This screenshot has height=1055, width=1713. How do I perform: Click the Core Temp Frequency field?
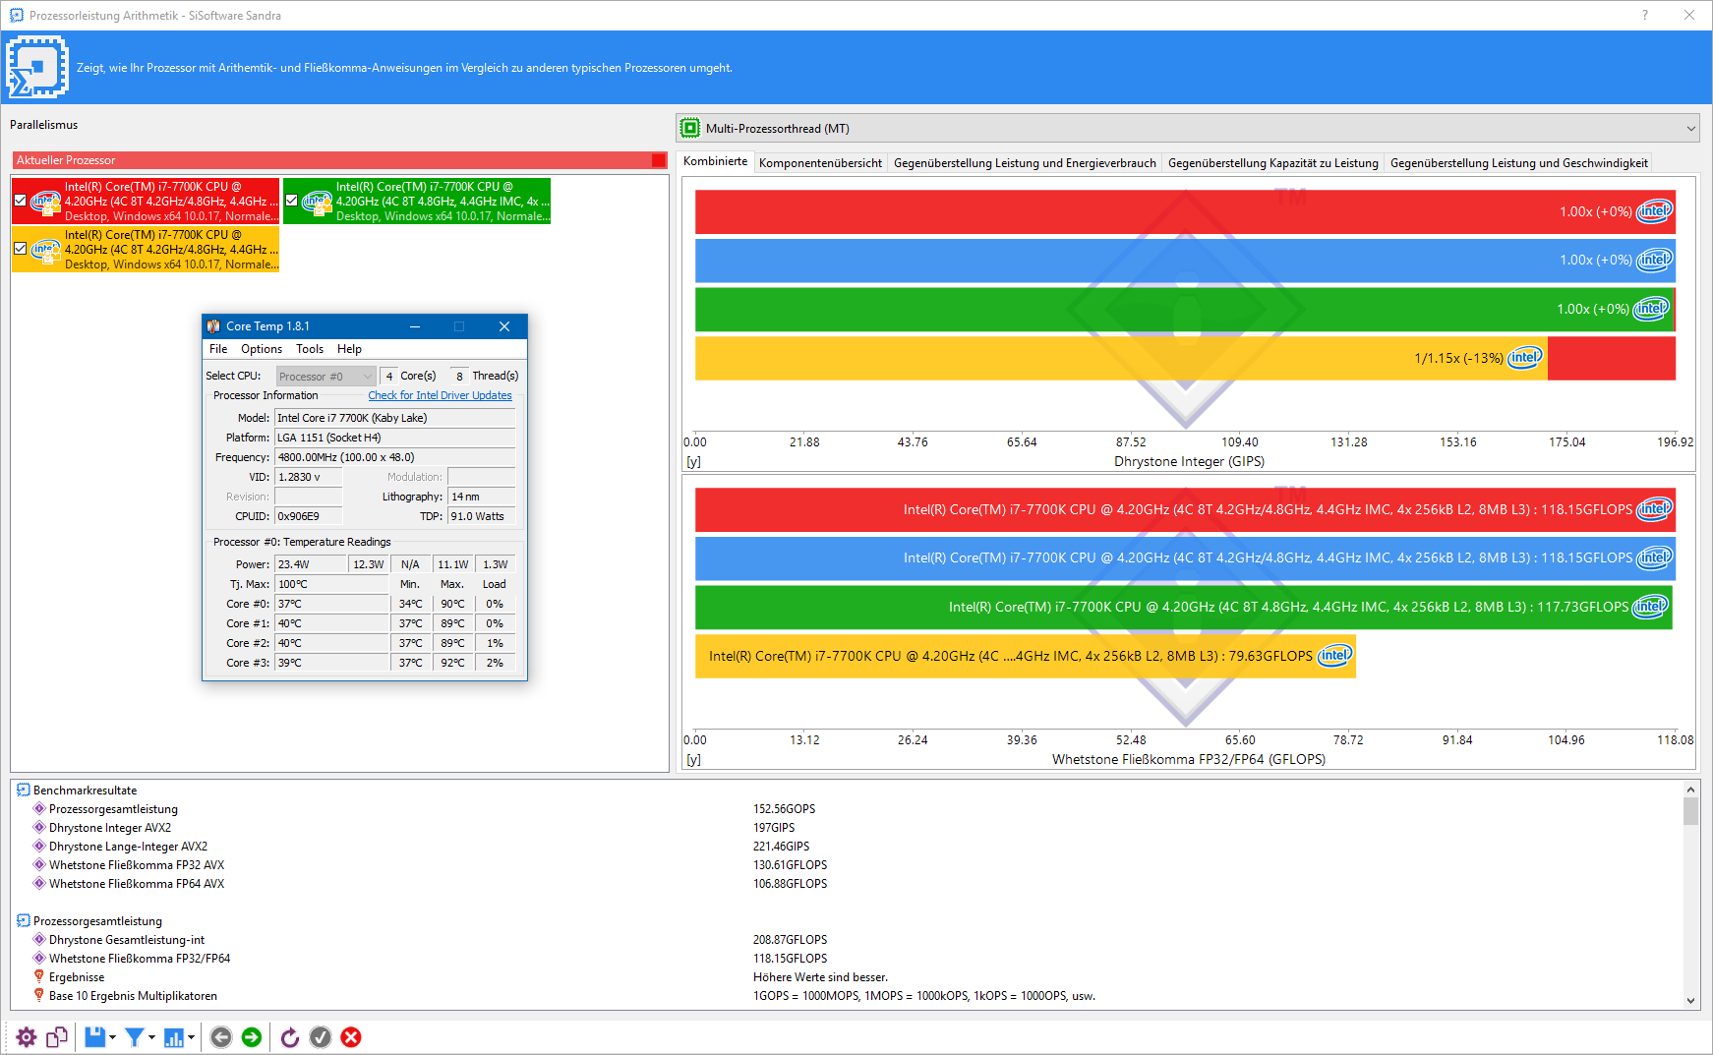pyautogui.click(x=394, y=457)
